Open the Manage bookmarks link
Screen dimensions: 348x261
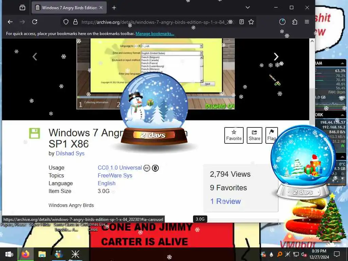[x=155, y=34]
